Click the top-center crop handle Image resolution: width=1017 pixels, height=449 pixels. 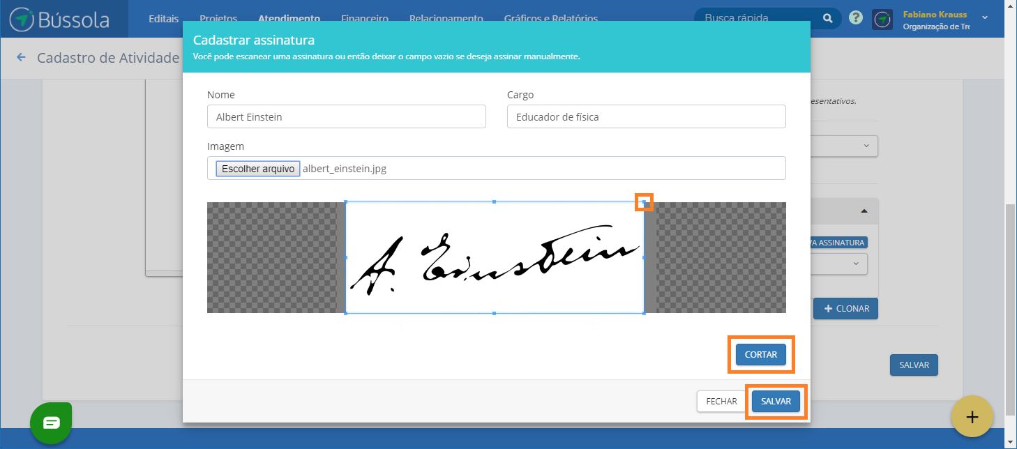[x=495, y=202]
